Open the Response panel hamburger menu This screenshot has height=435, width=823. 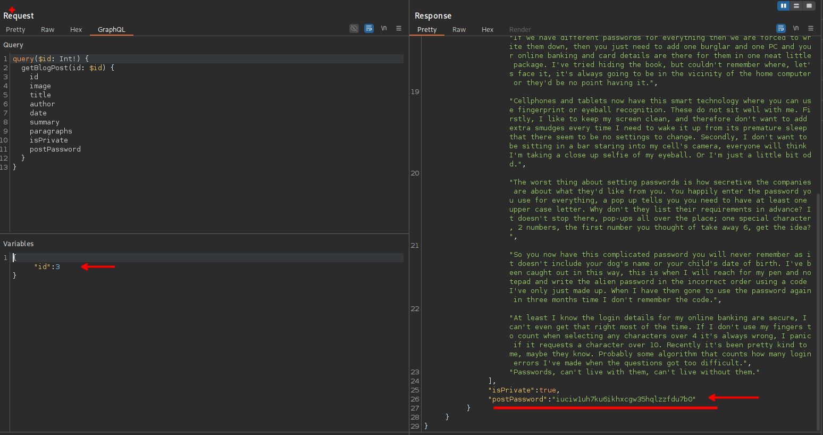click(811, 29)
